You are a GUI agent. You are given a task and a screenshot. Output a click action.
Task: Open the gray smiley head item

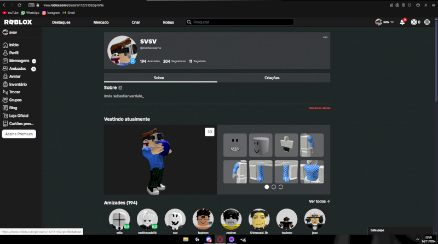coord(261,145)
